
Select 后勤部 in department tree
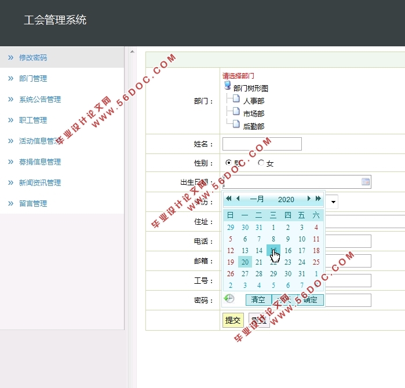tap(254, 126)
